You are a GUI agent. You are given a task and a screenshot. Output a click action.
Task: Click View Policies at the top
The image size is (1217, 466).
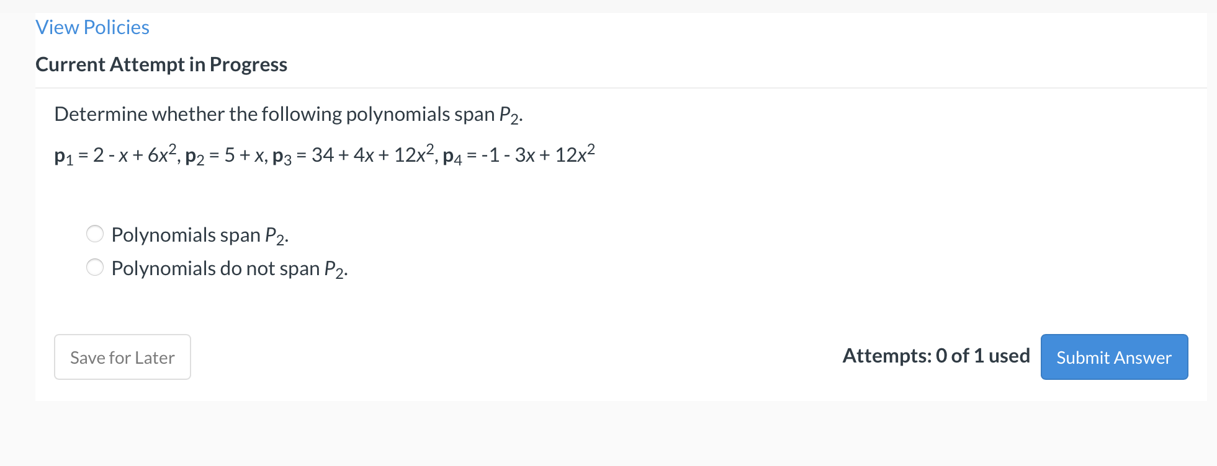pos(92,27)
